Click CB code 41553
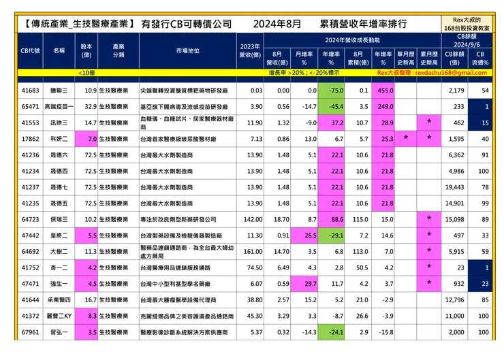The height and width of the screenshot is (356, 504). pyautogui.click(x=30, y=123)
